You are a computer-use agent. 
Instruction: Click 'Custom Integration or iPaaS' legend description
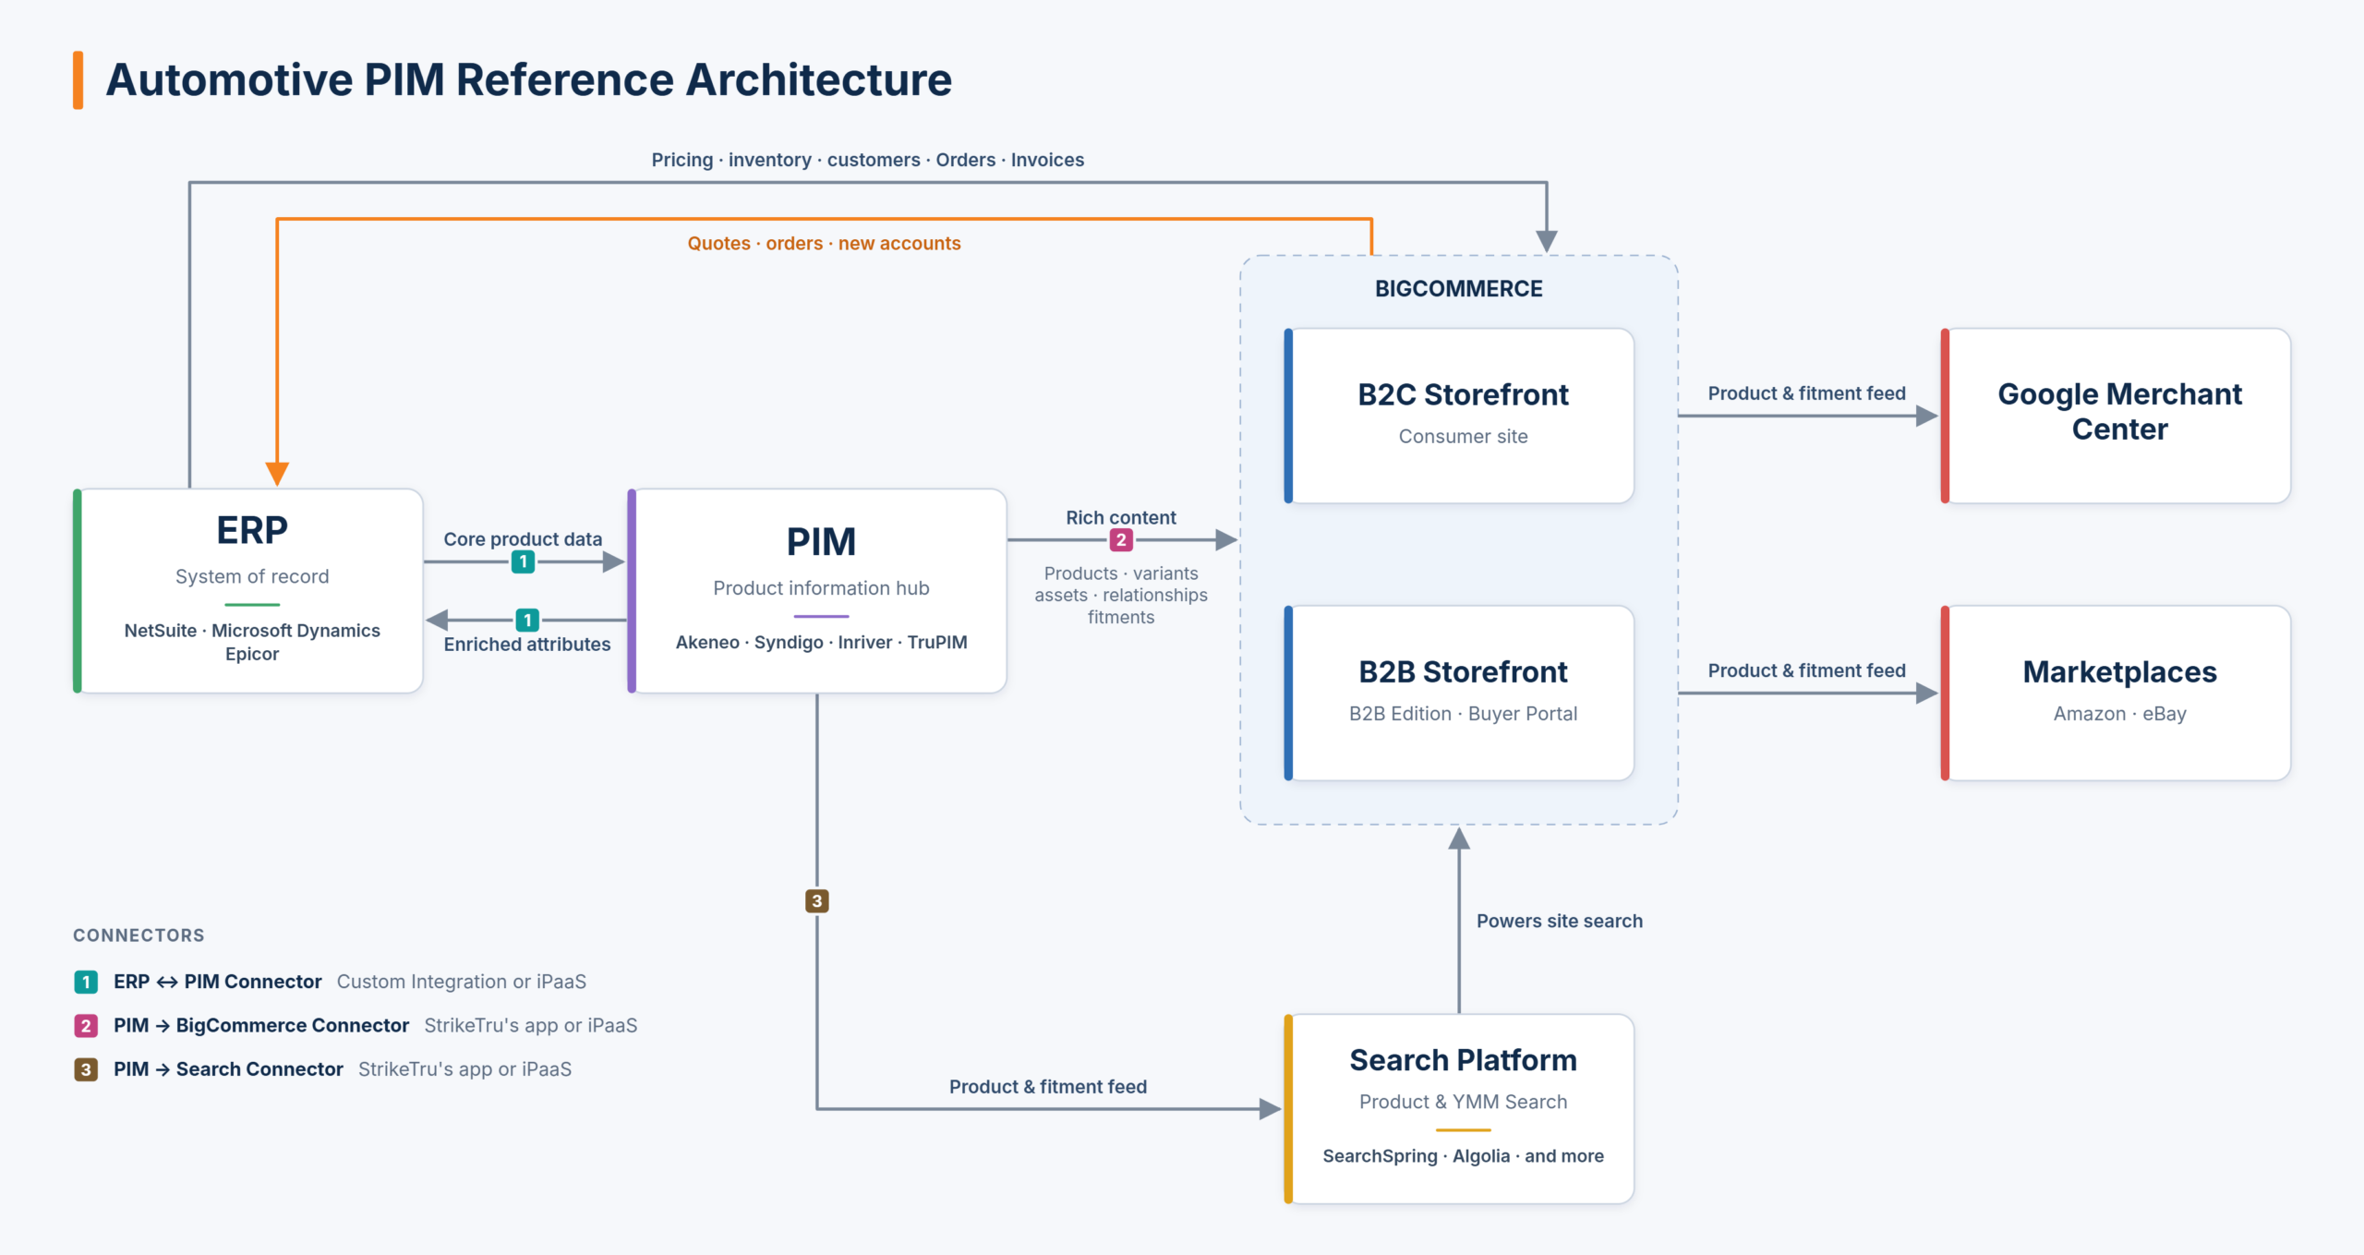pos(461,982)
